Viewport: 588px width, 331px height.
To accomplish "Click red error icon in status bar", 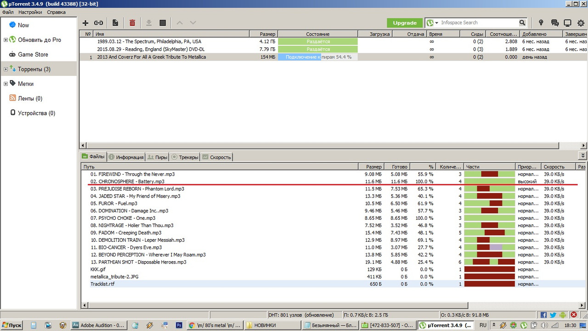I will click(574, 315).
